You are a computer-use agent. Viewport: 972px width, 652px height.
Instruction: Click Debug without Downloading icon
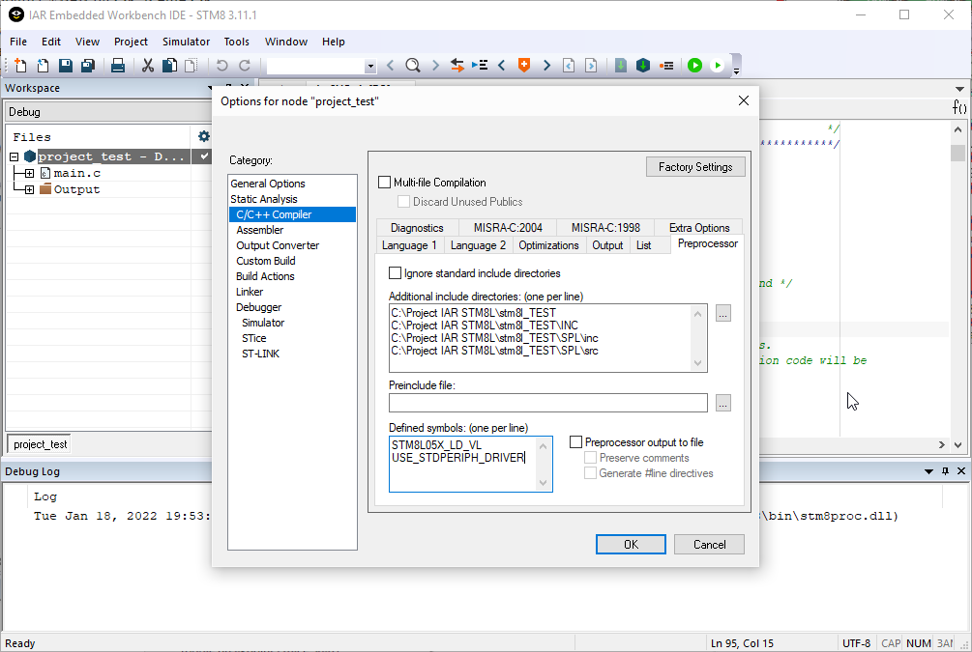click(718, 65)
